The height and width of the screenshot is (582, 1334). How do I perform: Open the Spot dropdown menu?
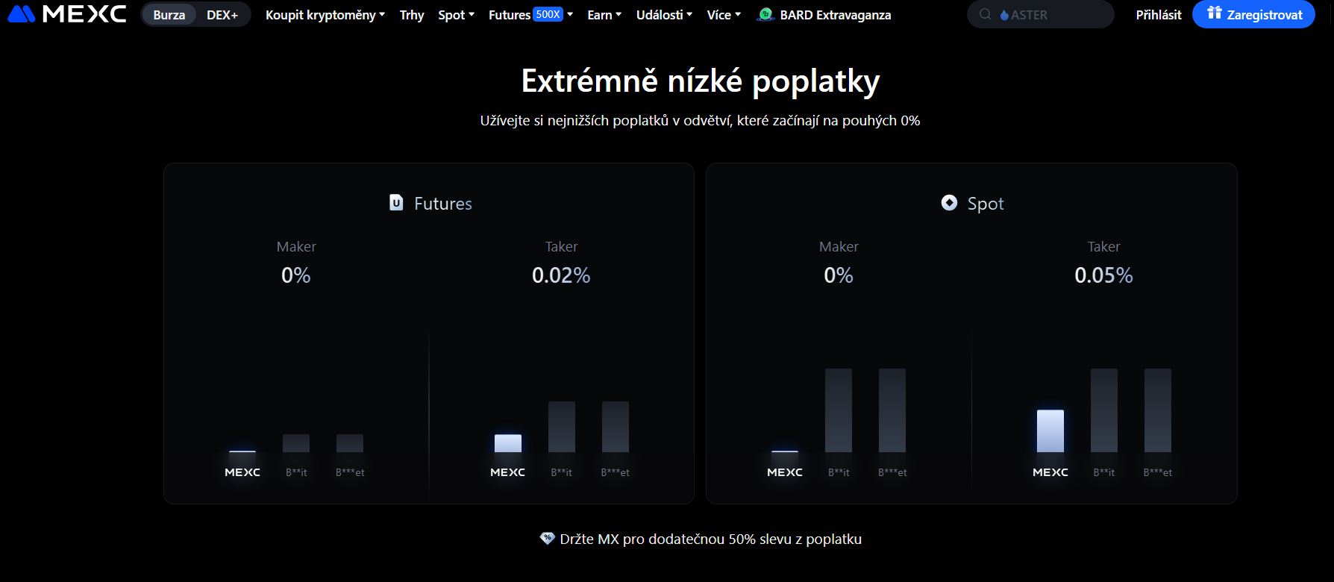(456, 14)
